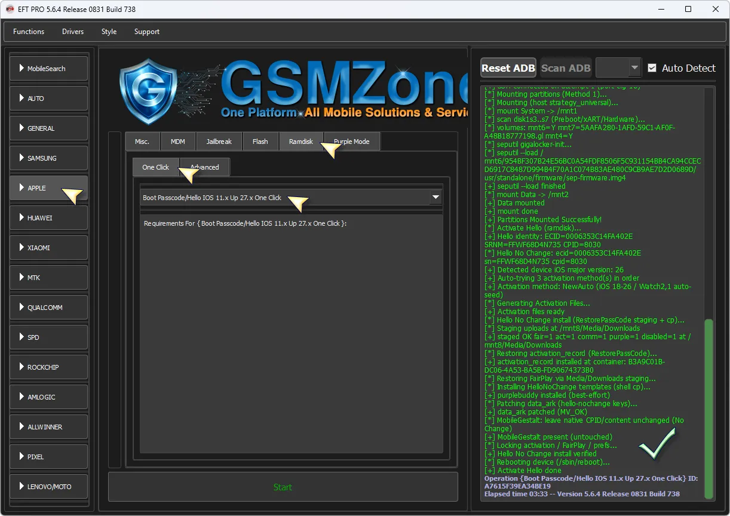
Task: Expand the AUTO section in sidebar
Action: (x=49, y=99)
